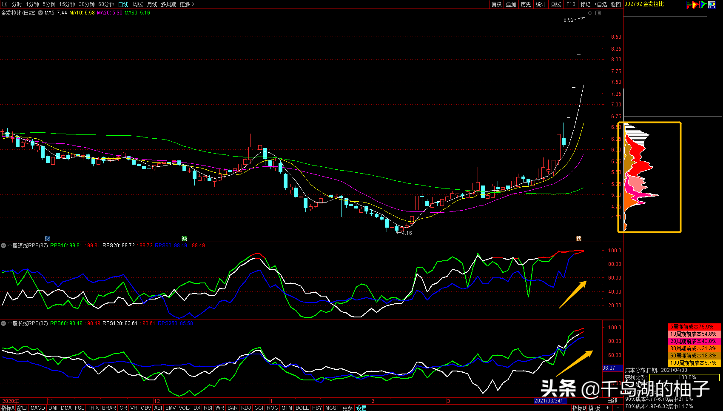
Task: Click the green arrow chart icon
Action: [x=703, y=5]
